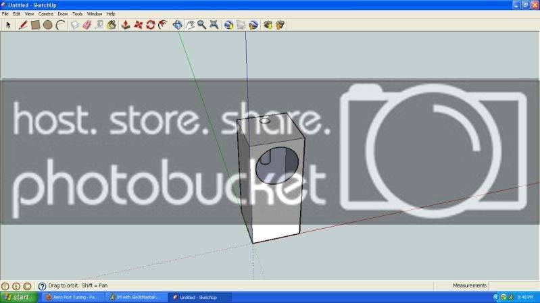Image resolution: width=540 pixels, height=303 pixels.
Task: Select the Zoom magnifier tool
Action: tap(202, 25)
